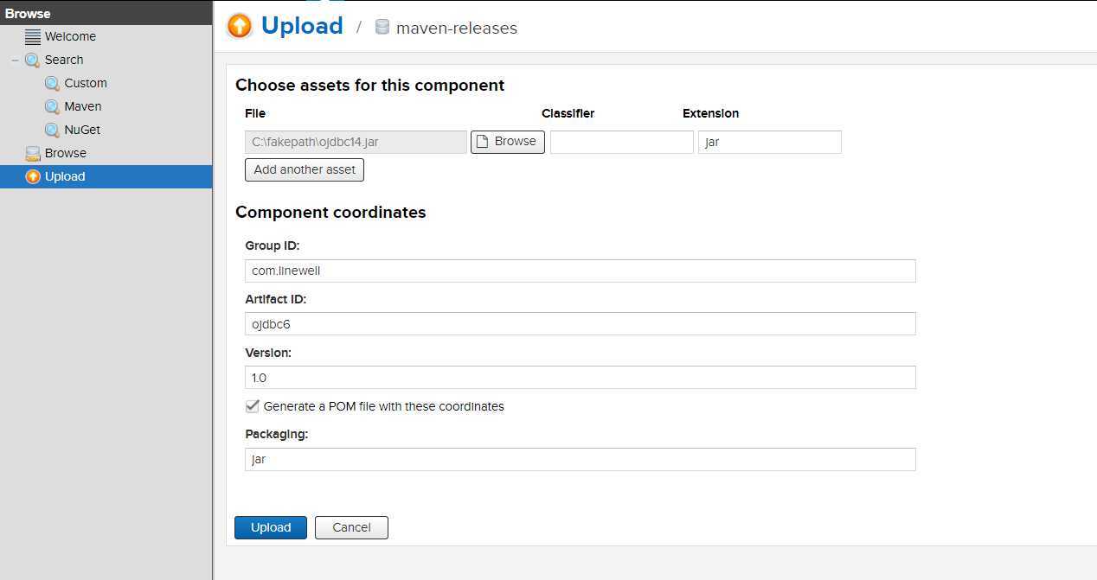The height and width of the screenshot is (580, 1097).
Task: Click the Custom search magnifier icon
Action: [x=53, y=83]
